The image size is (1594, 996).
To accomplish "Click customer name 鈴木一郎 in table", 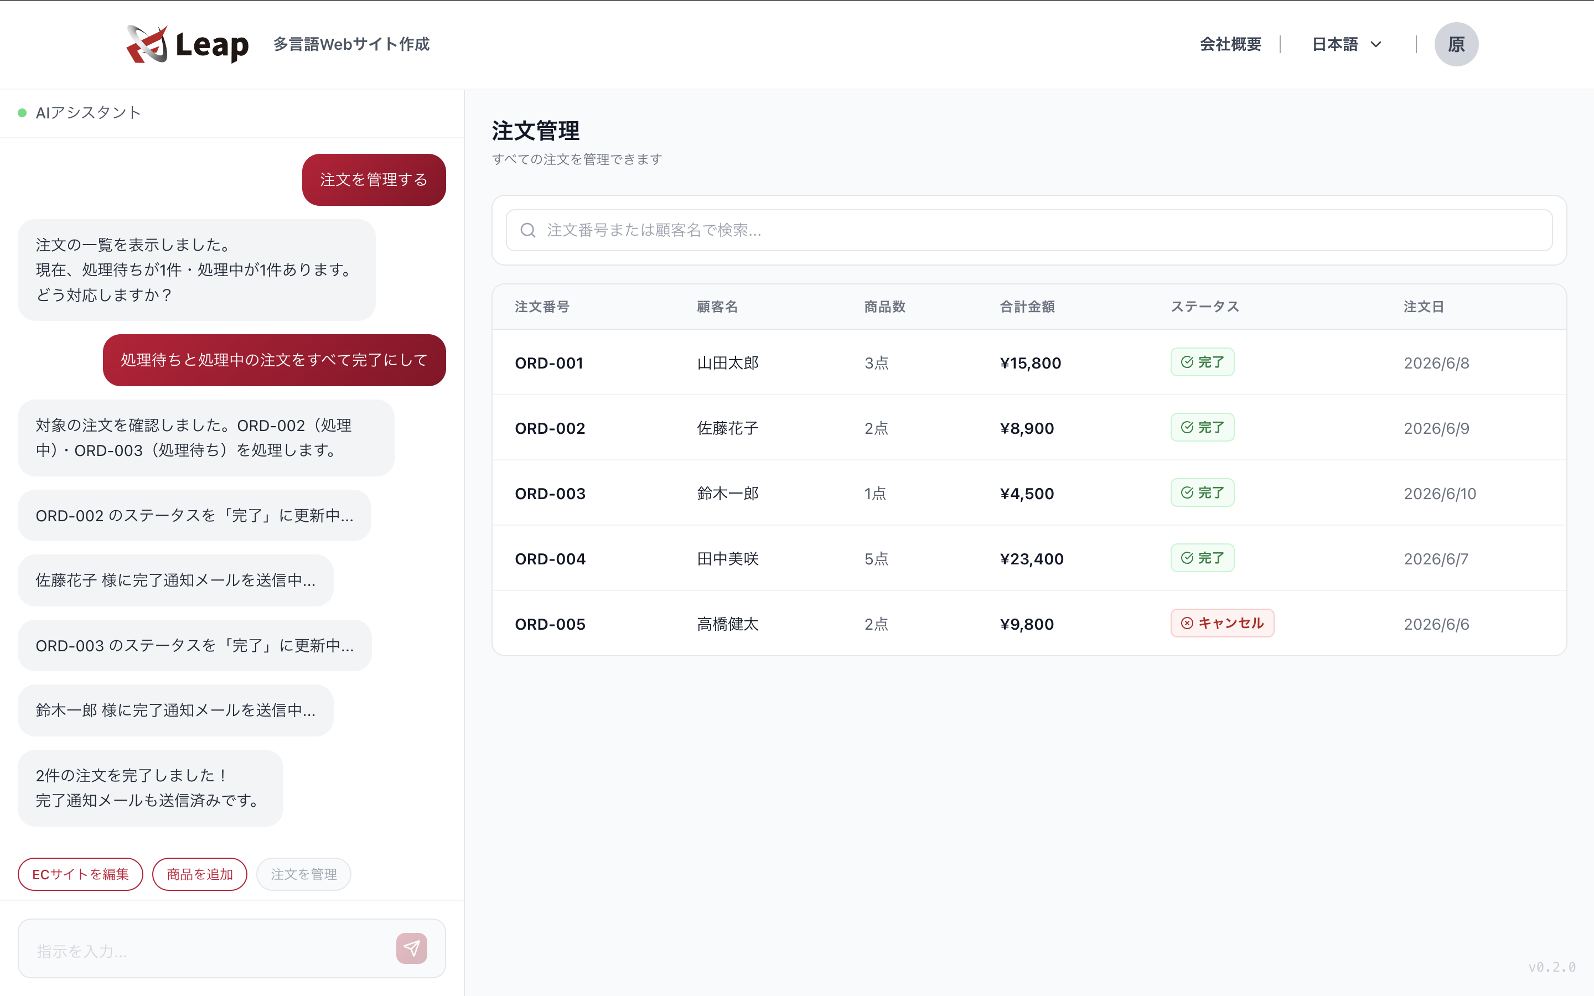I will (x=728, y=494).
